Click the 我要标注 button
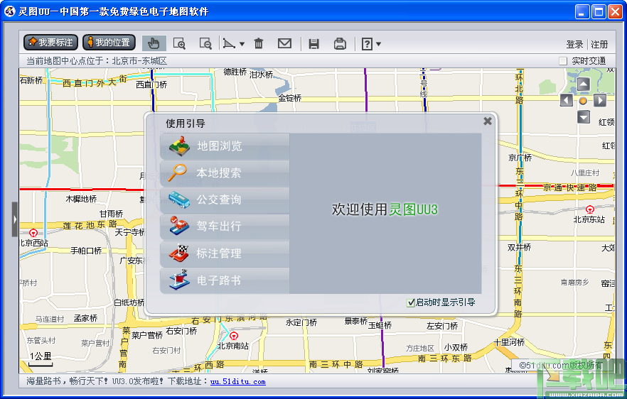Image resolution: width=627 pixels, height=399 pixels. point(50,43)
